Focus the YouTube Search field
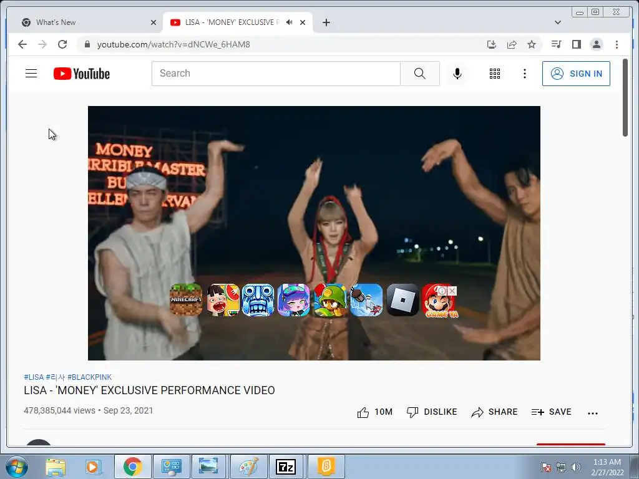This screenshot has width=639, height=479. click(x=276, y=74)
